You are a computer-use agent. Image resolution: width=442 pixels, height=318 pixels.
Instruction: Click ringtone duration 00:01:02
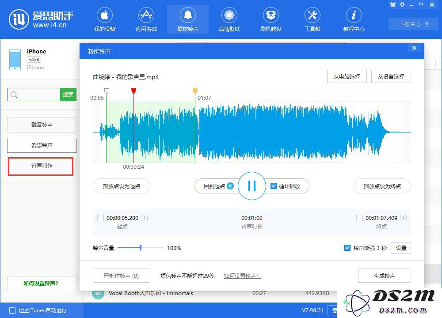click(x=252, y=218)
